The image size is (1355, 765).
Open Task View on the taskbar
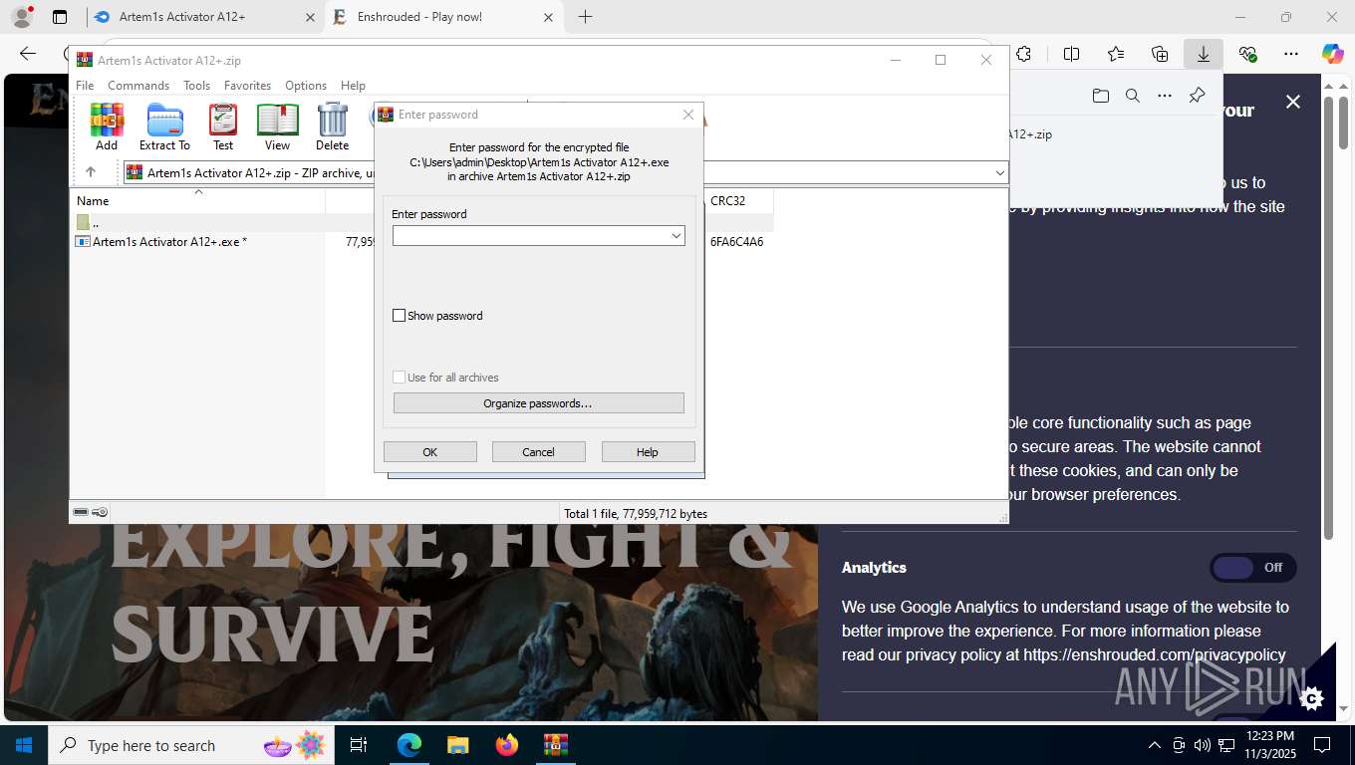[x=359, y=745]
